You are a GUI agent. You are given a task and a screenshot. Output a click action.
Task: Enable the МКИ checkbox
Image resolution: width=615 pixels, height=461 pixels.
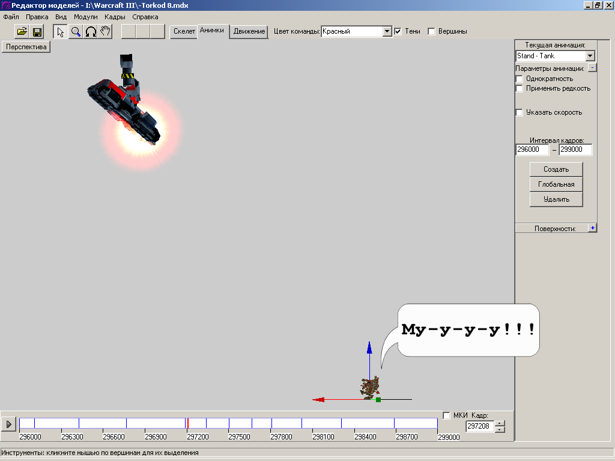[x=446, y=415]
